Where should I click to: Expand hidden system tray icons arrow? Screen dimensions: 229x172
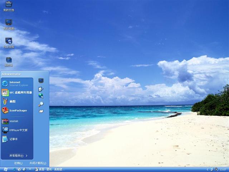pyautogui.click(x=208, y=169)
